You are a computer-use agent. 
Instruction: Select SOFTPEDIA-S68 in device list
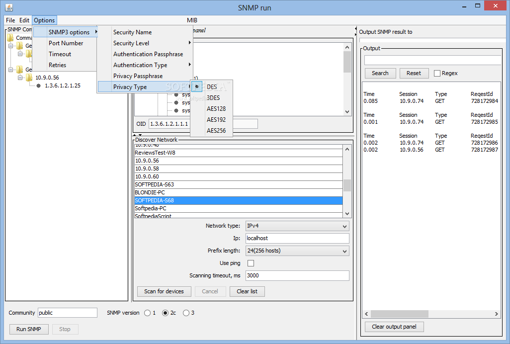click(x=239, y=201)
